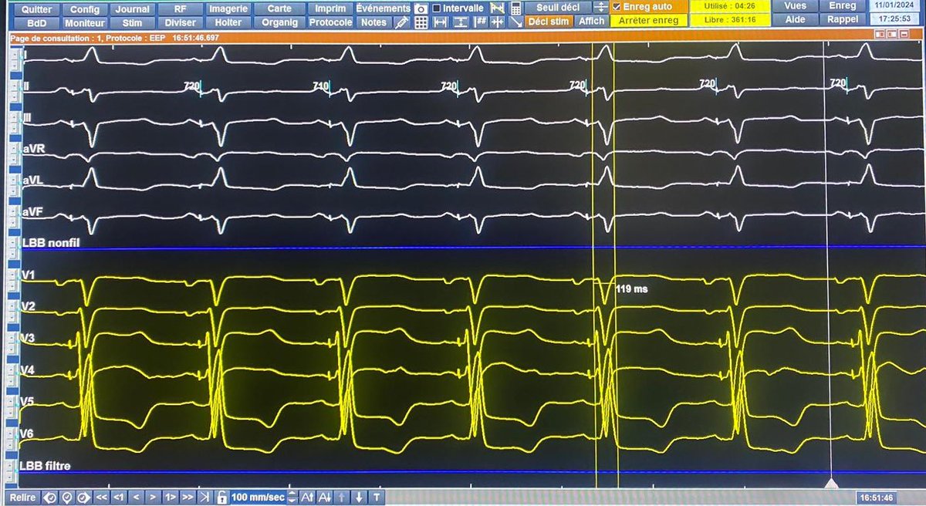Click the Enreg record button
The width and height of the screenshot is (926, 506).
[842, 6]
